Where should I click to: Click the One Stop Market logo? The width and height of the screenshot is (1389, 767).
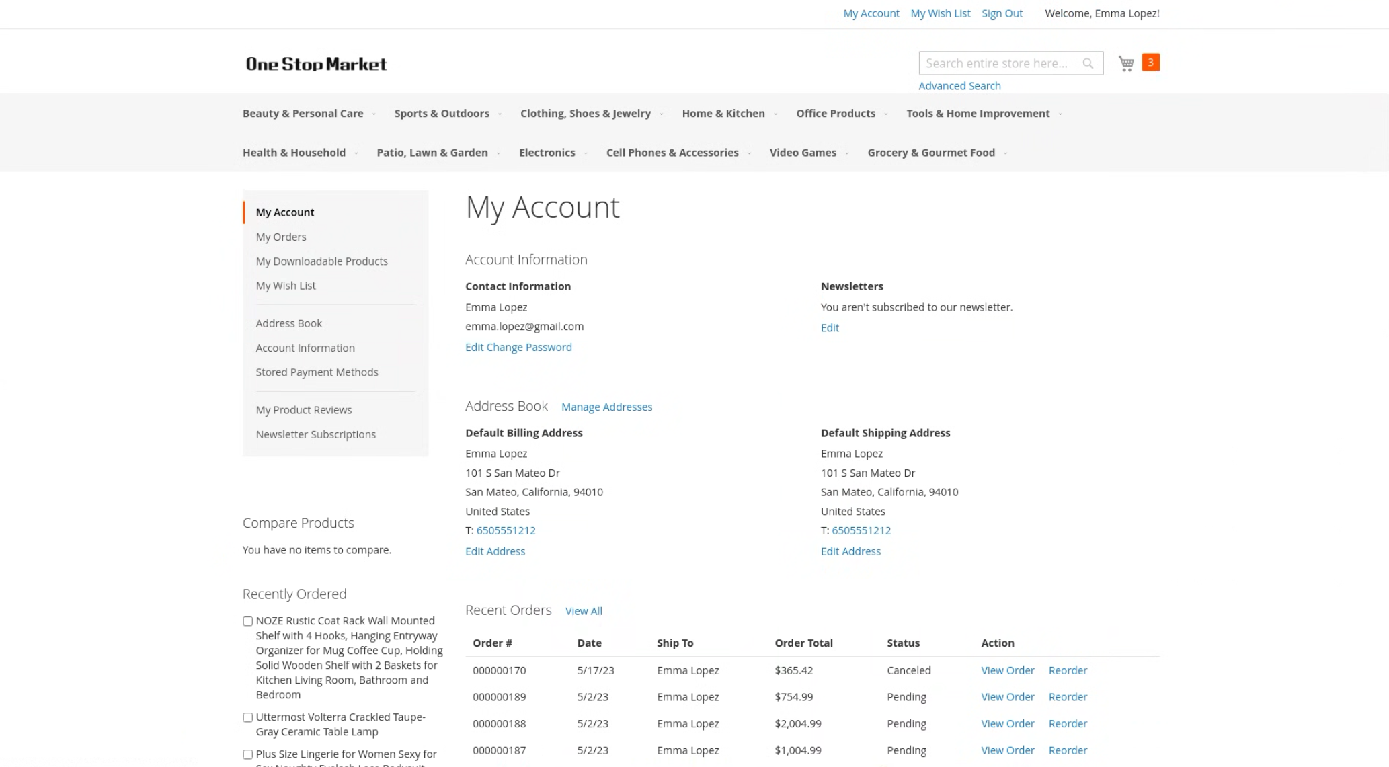[x=316, y=64]
